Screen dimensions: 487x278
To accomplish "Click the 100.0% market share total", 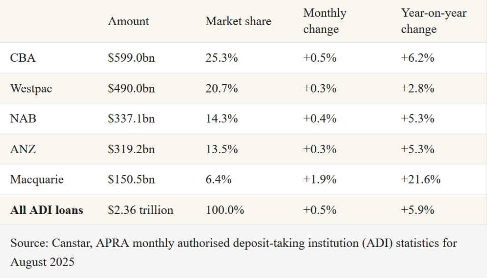I will pyautogui.click(x=224, y=210).
